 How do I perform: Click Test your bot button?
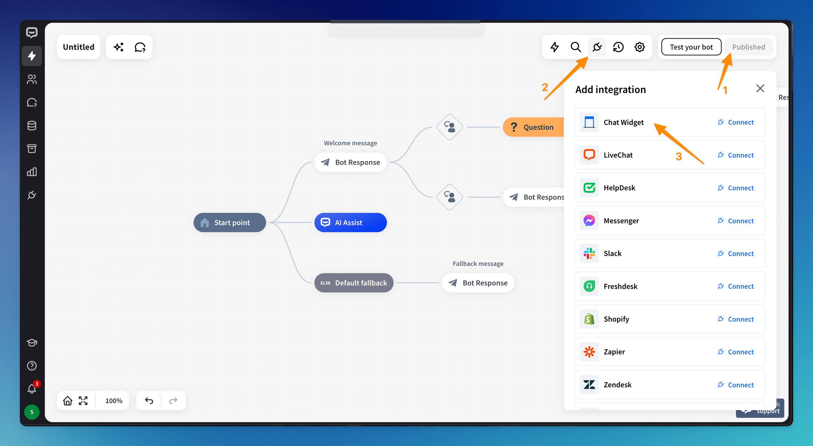coord(691,47)
